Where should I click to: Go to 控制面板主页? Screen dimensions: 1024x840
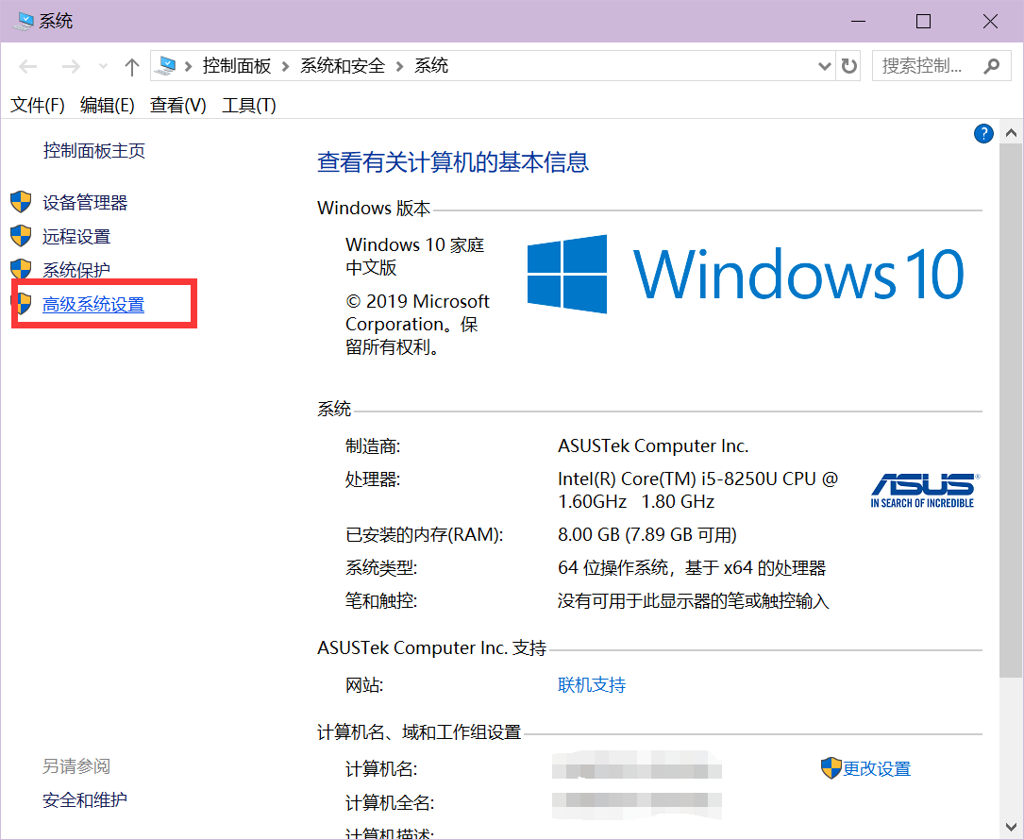click(x=94, y=151)
